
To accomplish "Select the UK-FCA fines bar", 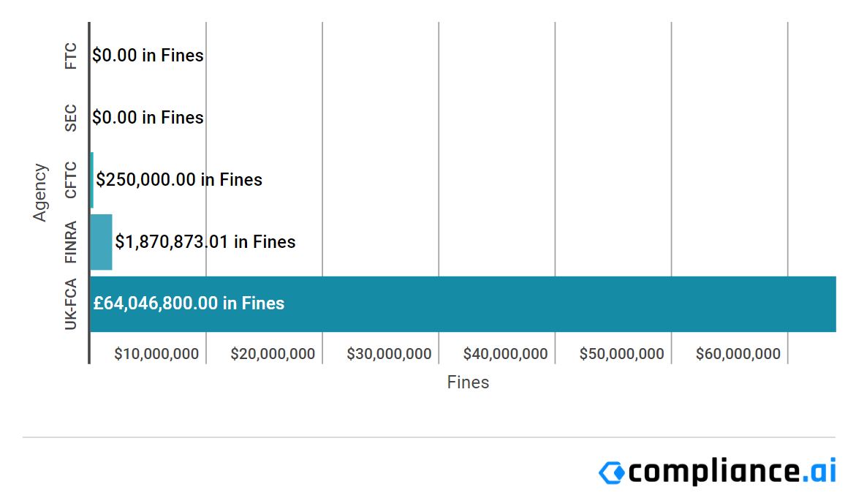I will coord(463,304).
